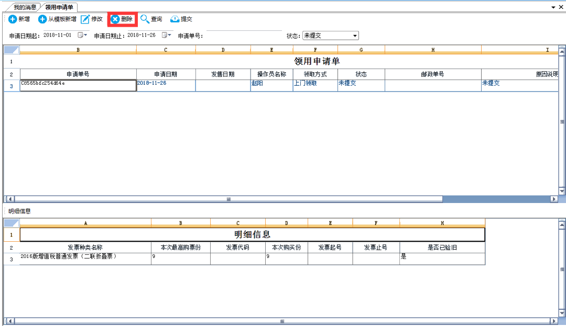Open the tab list dropdown arrow at top right
This screenshot has height=326, width=566.
(x=553, y=7)
